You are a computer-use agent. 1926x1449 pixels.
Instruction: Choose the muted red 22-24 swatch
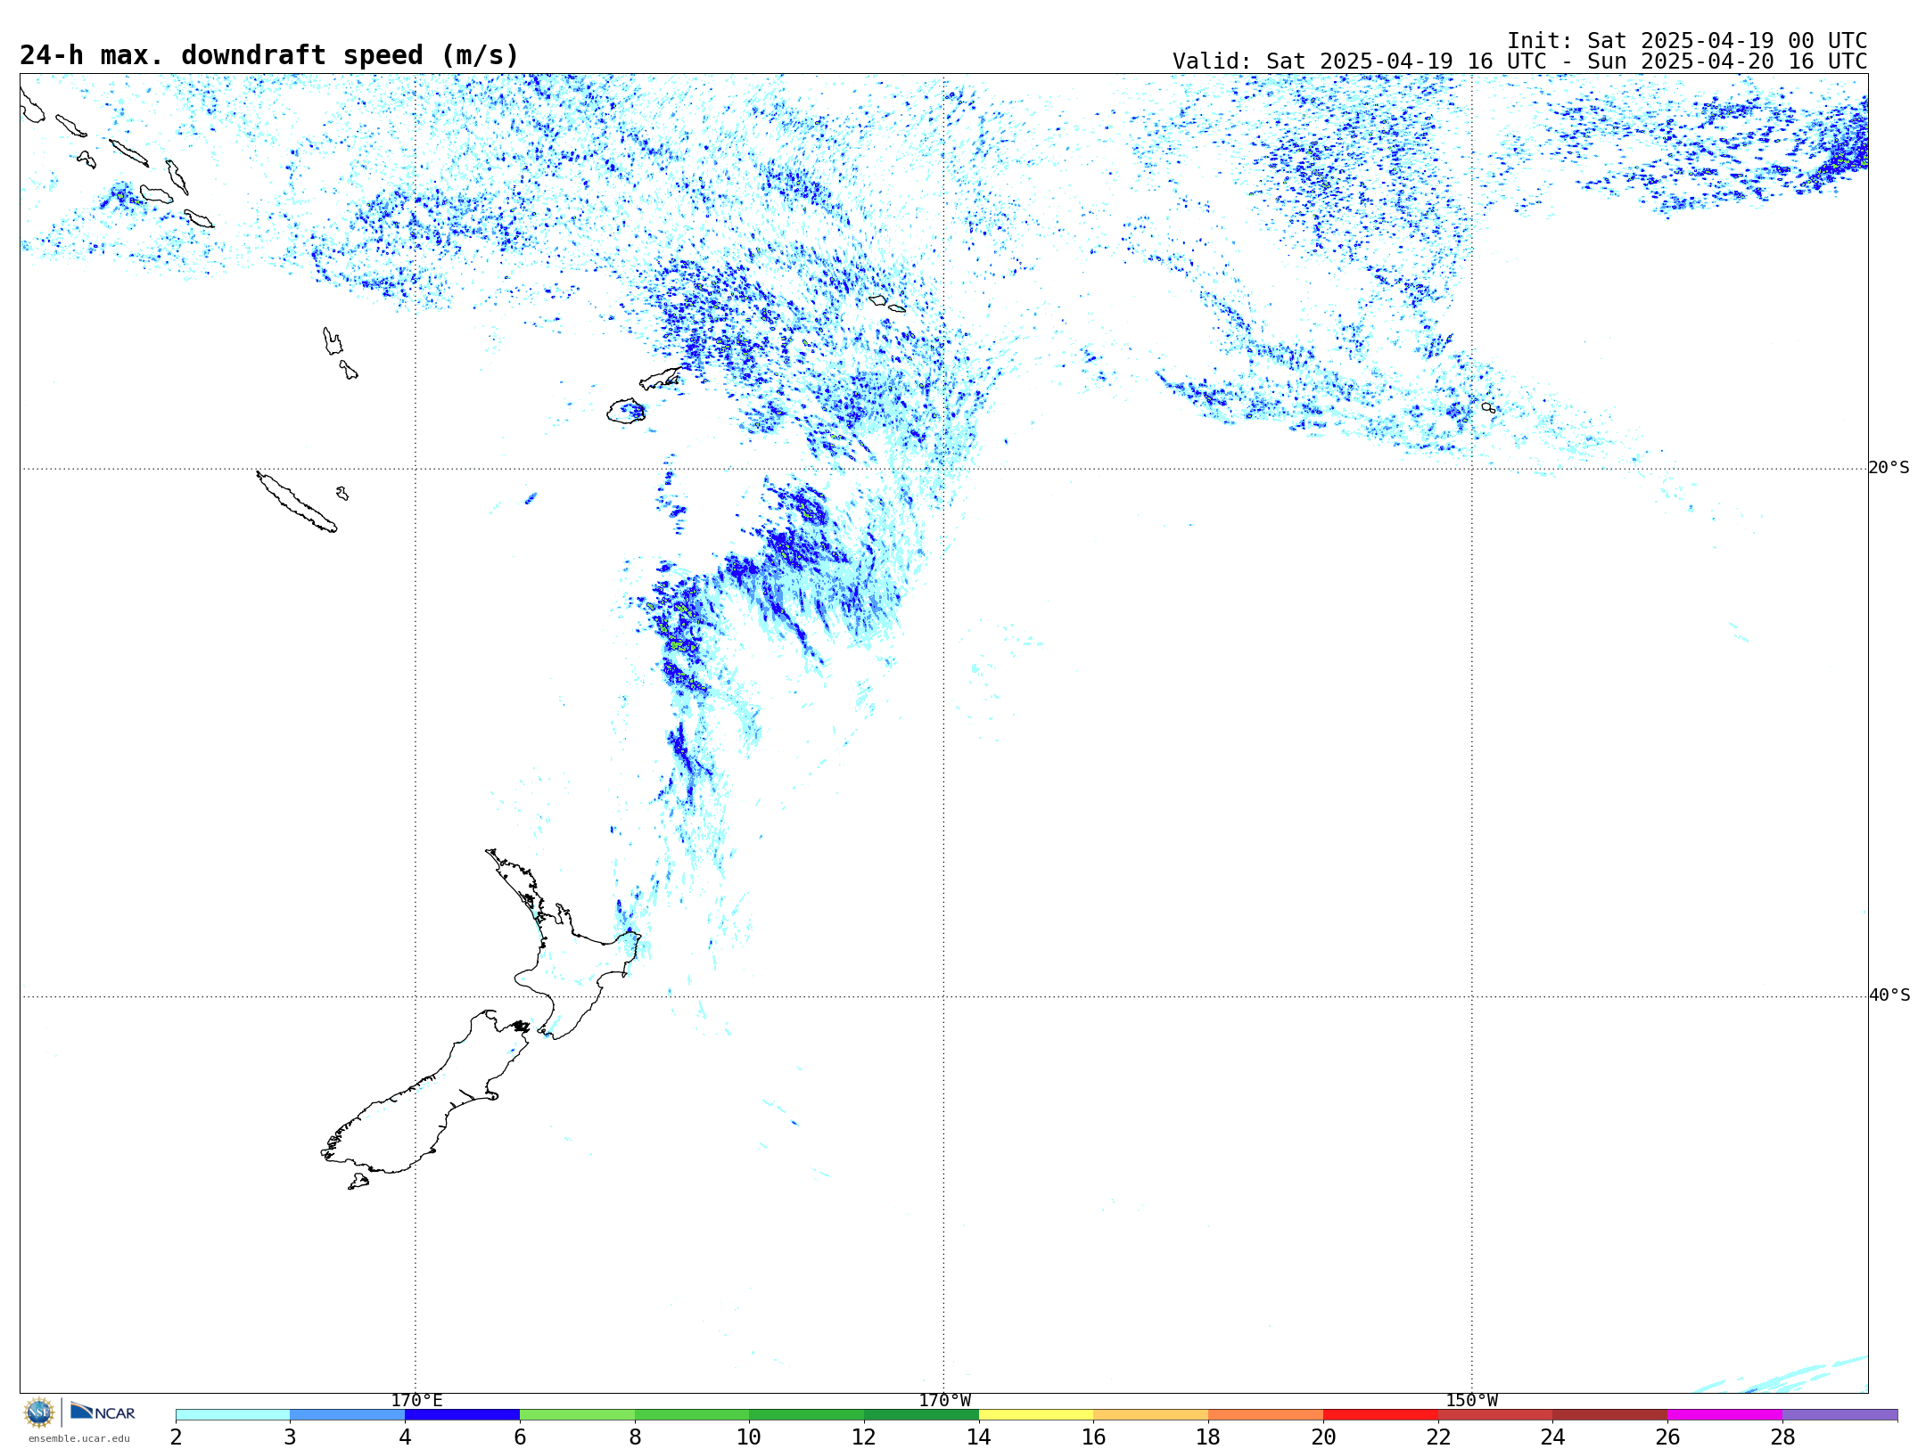click(x=1495, y=1415)
